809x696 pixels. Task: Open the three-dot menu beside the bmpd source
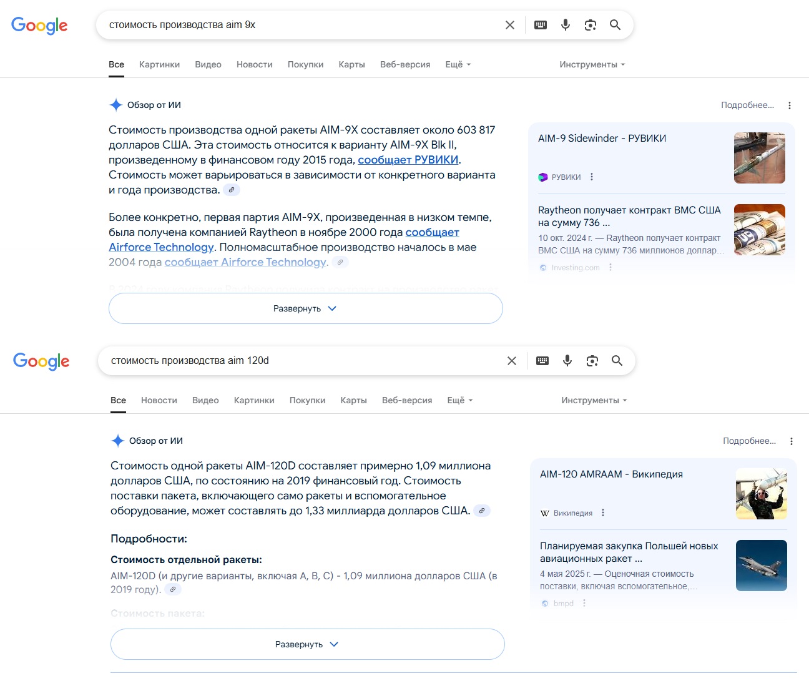[584, 603]
